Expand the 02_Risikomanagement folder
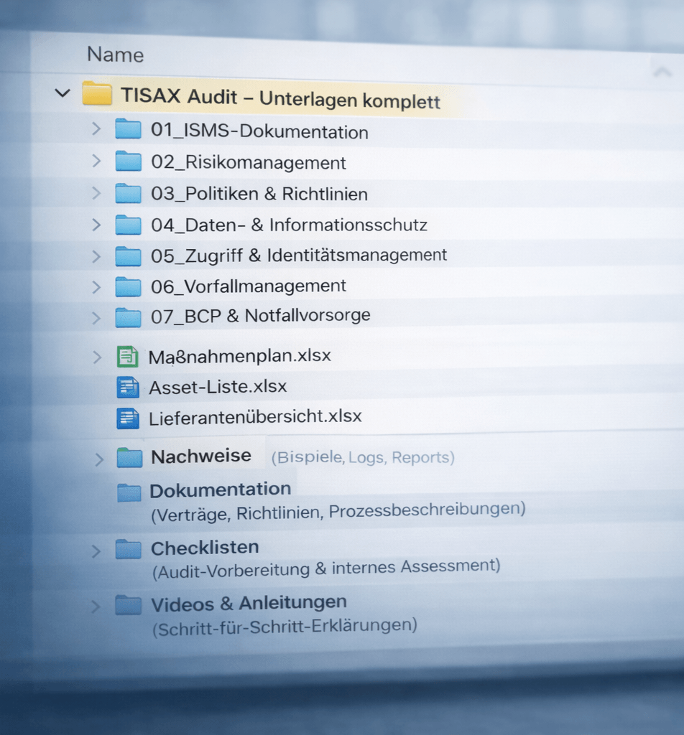 pyautogui.click(x=96, y=161)
